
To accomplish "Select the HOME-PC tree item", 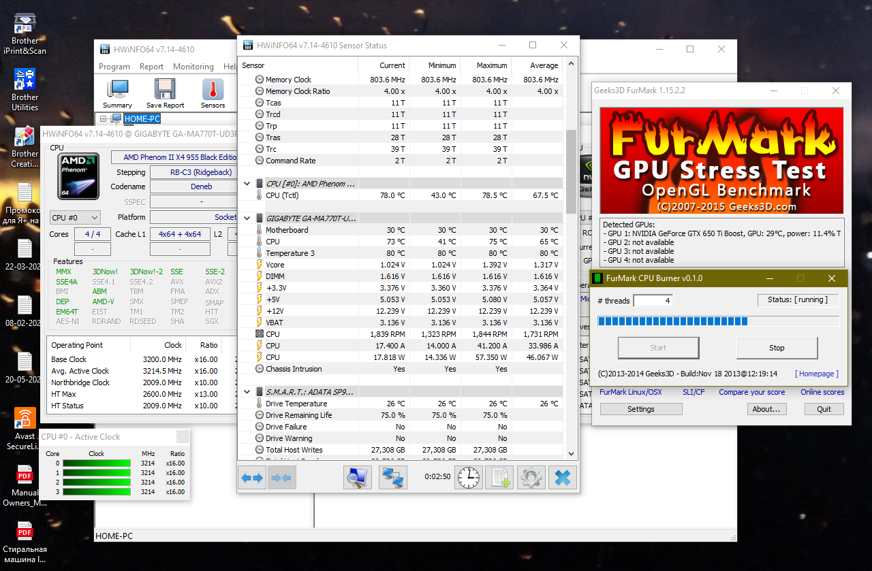I will (142, 119).
